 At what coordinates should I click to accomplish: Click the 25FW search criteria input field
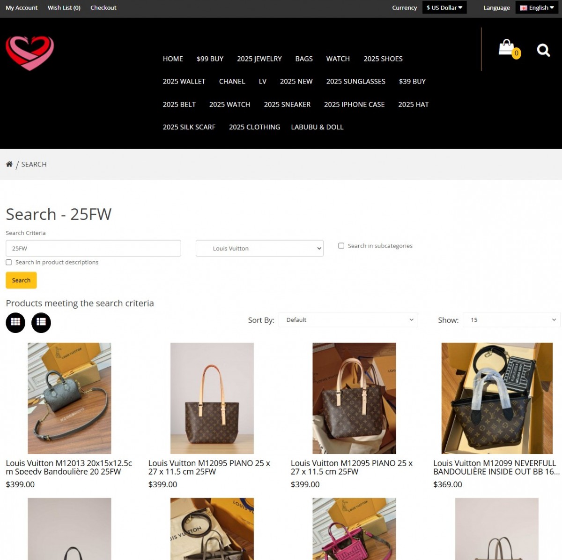(93, 248)
